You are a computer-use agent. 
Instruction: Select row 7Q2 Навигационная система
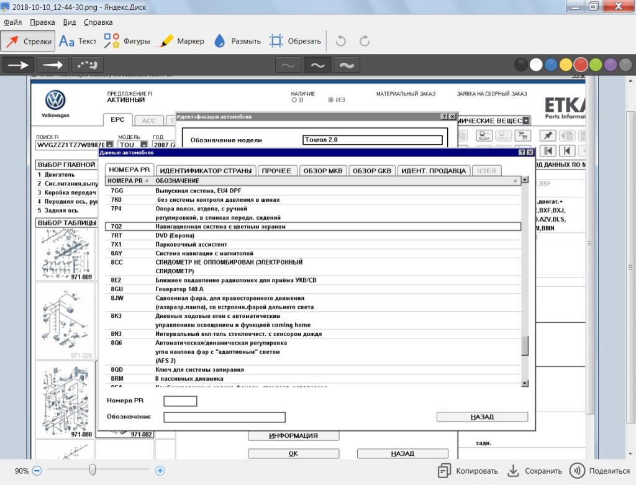pyautogui.click(x=313, y=227)
